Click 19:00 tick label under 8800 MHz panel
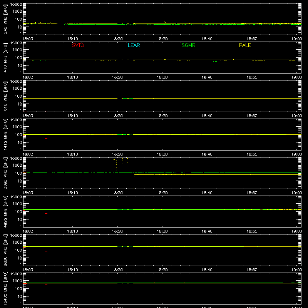 (296, 270)
